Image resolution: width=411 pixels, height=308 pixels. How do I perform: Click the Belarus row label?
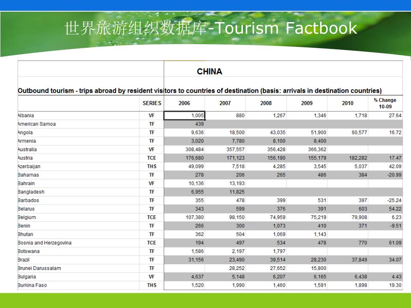point(26,209)
